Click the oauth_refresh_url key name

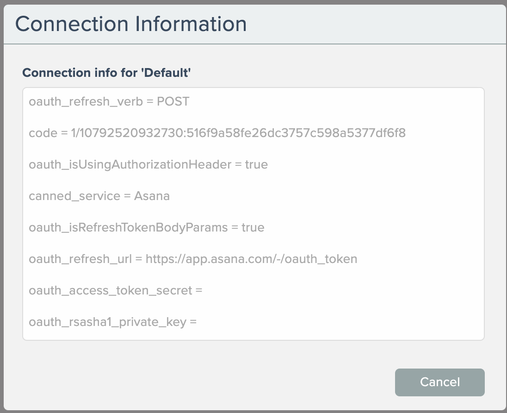[80, 259]
